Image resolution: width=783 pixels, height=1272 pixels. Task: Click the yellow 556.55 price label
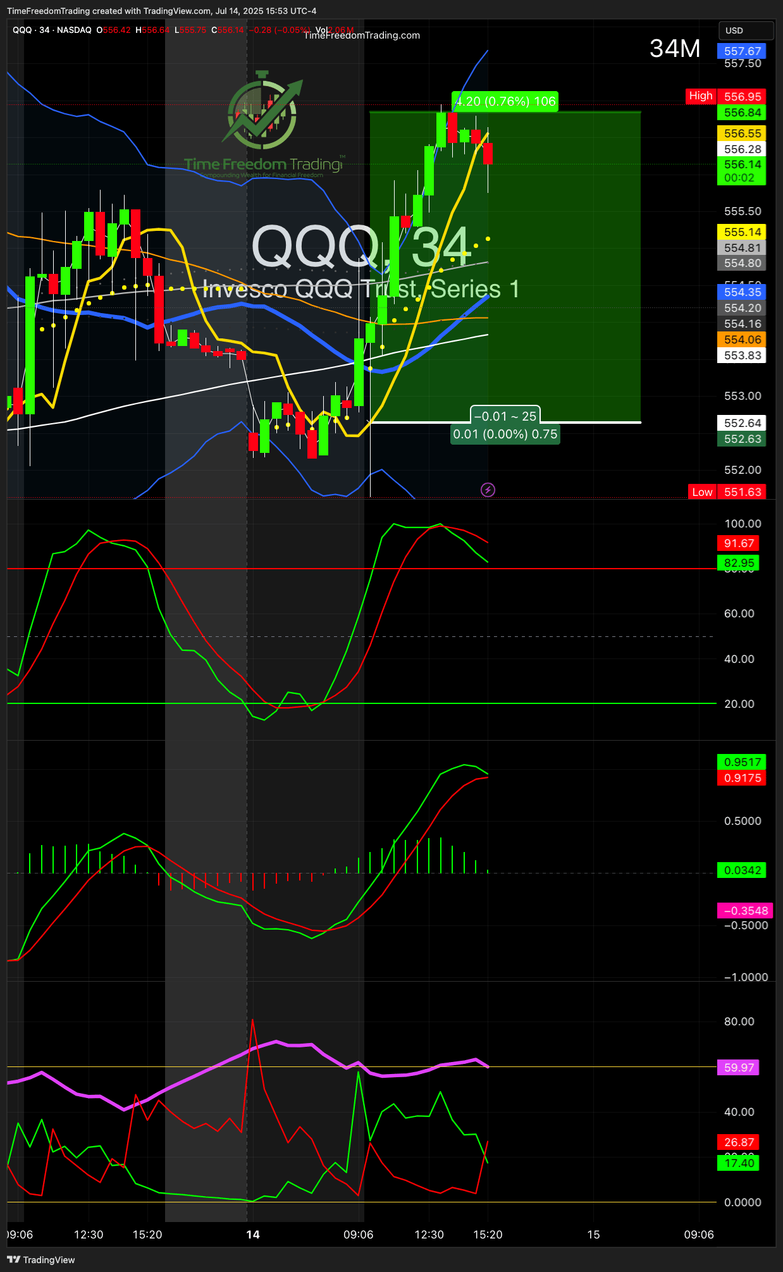[742, 133]
